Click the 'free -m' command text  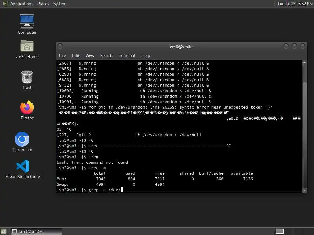point(97,168)
